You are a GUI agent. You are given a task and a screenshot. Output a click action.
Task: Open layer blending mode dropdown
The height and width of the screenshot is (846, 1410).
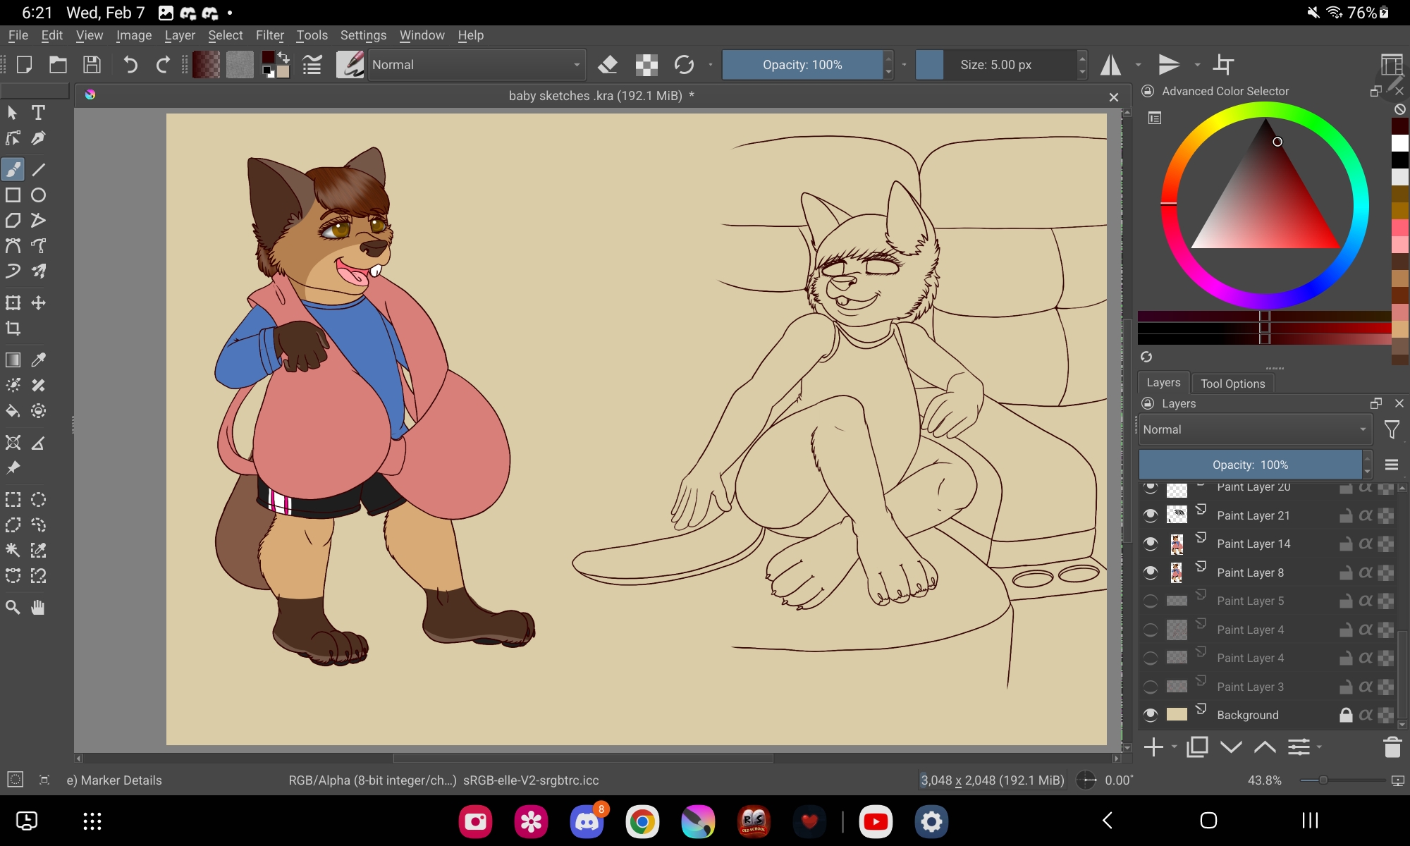point(1255,430)
